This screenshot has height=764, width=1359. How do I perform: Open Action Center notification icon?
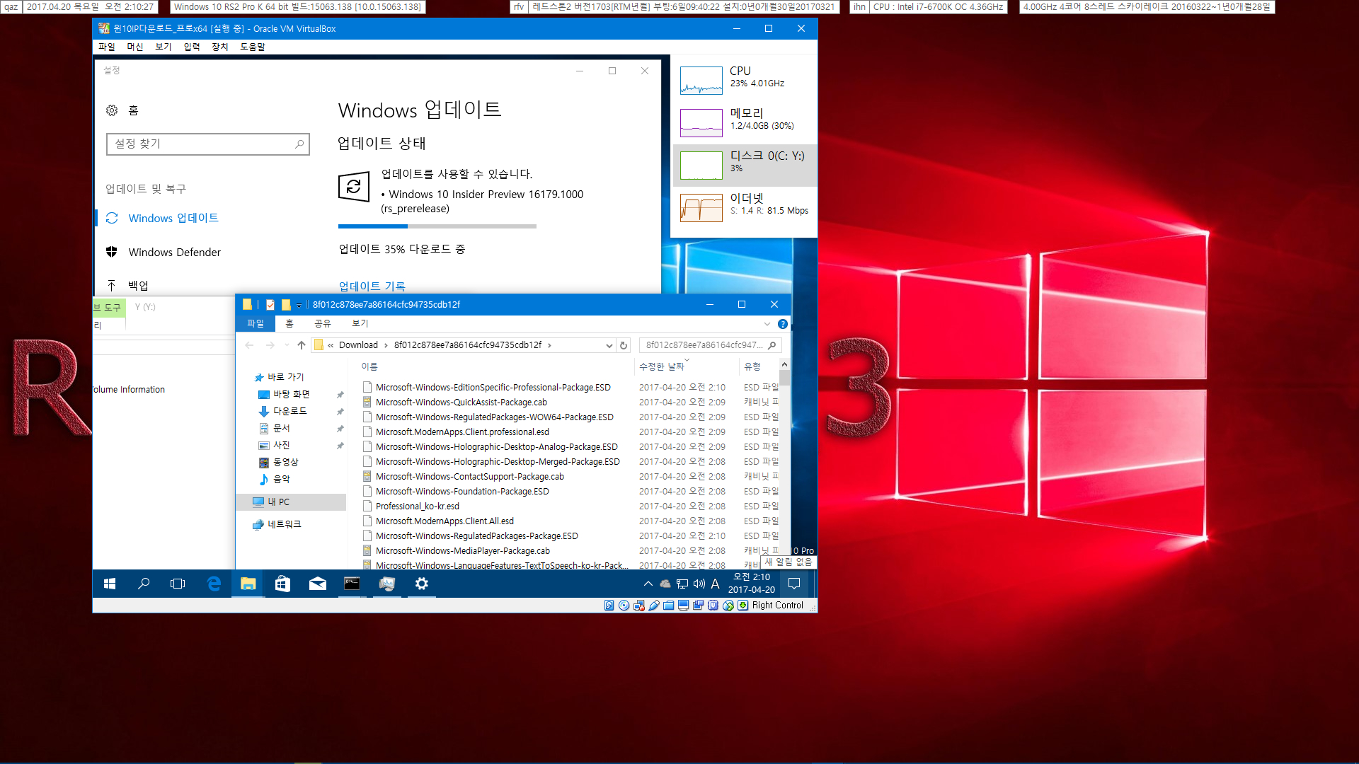(x=794, y=584)
